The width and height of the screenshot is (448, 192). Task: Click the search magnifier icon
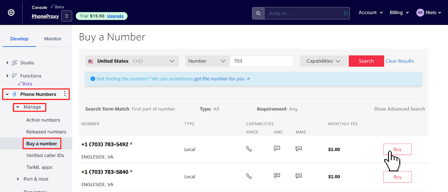point(258,13)
